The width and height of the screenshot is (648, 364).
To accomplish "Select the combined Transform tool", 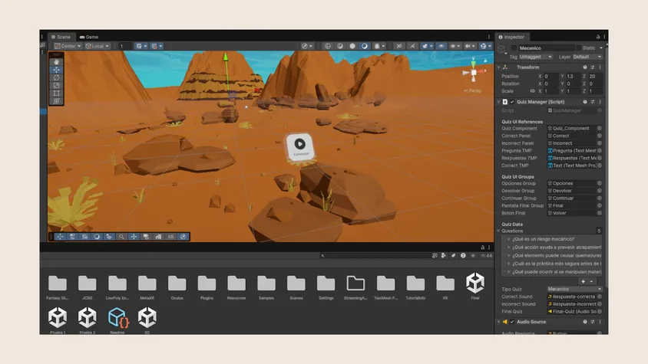I will click(57, 101).
